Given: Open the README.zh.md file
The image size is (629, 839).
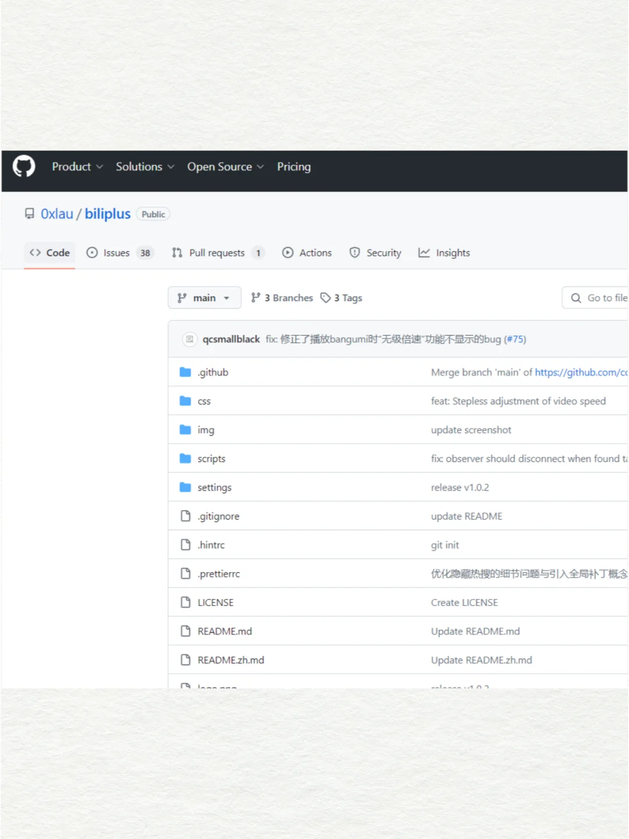Looking at the screenshot, I should [x=231, y=660].
